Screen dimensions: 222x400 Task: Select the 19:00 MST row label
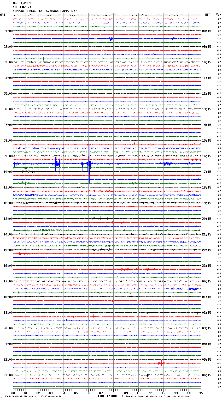(8, 313)
